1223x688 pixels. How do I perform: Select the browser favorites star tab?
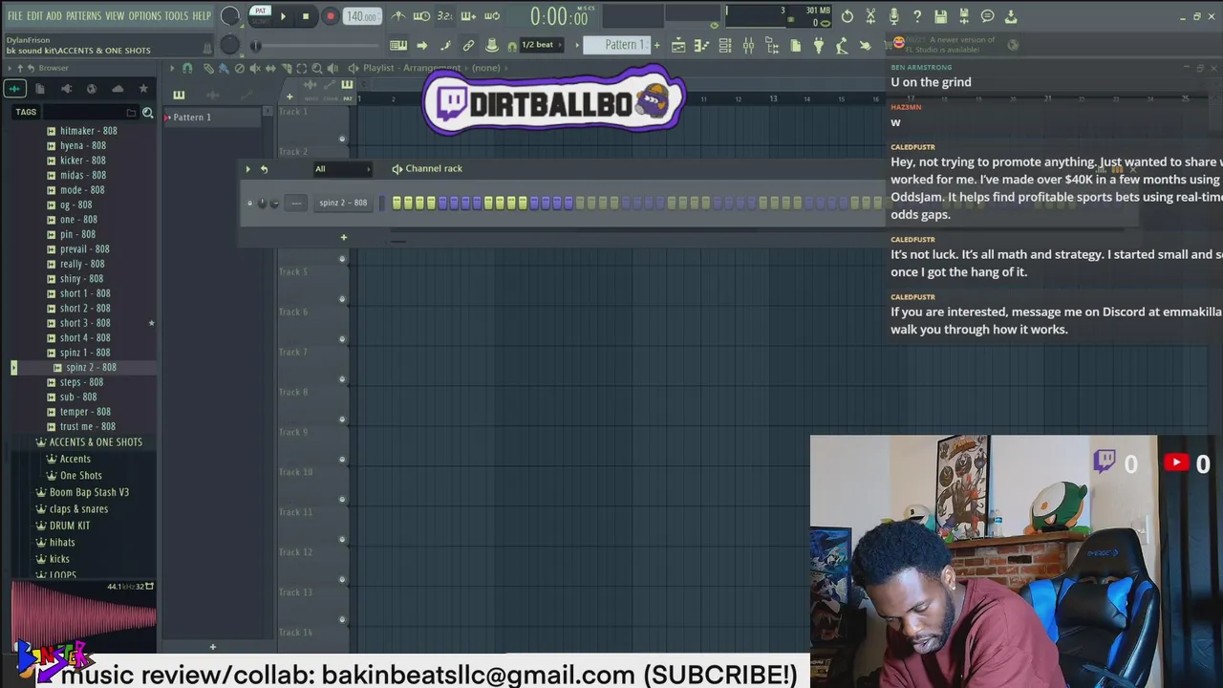click(143, 89)
